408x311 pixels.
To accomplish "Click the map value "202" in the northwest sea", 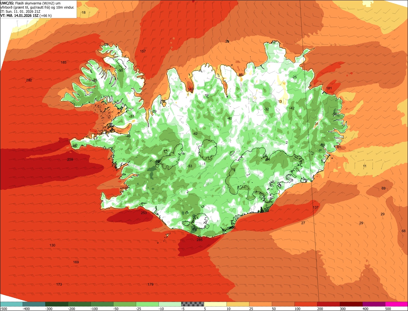I will (29, 80).
